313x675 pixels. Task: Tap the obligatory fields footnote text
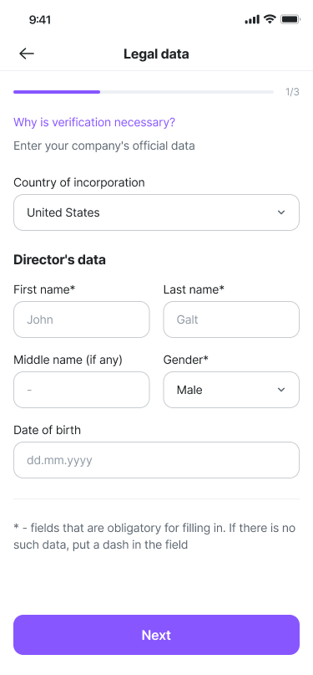[x=154, y=536]
